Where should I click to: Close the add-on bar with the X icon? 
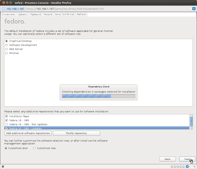[x=3, y=167]
